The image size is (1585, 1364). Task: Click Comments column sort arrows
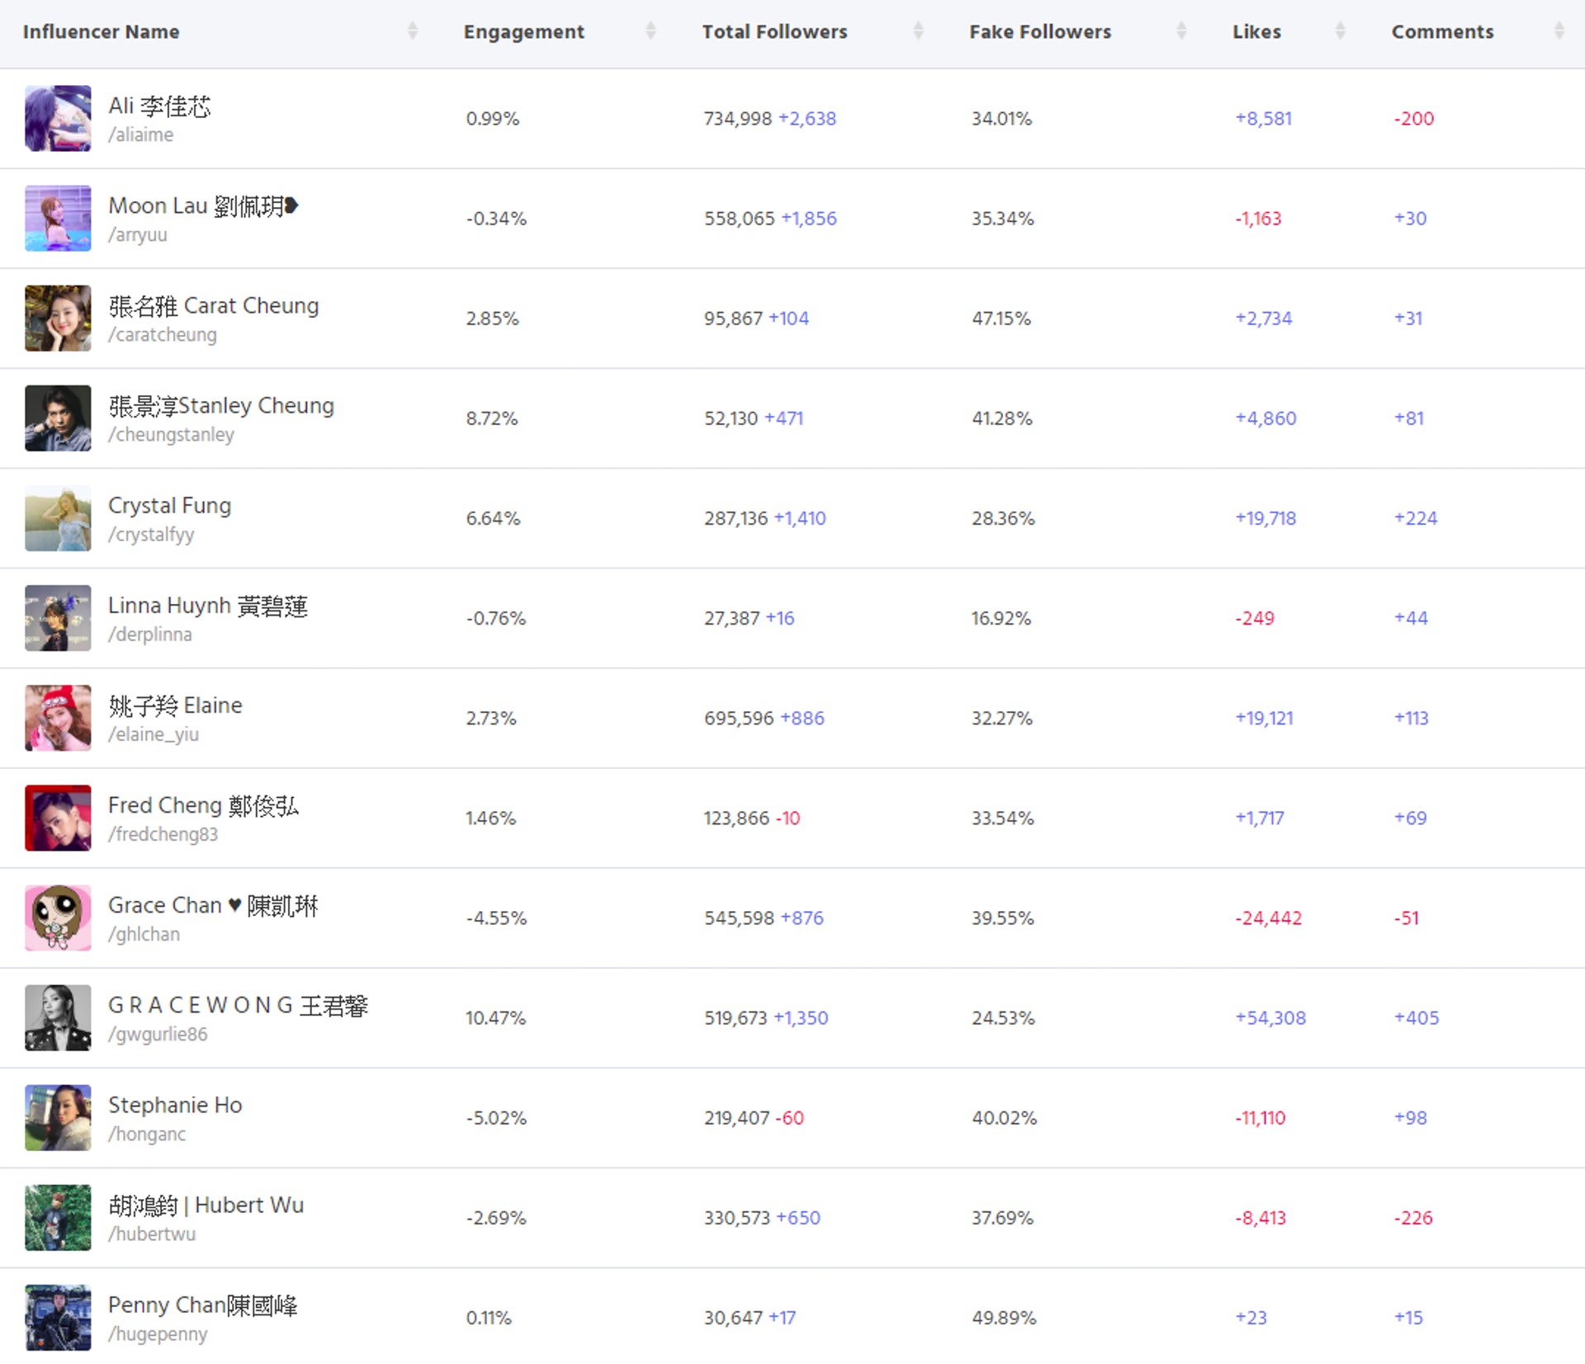click(1559, 31)
